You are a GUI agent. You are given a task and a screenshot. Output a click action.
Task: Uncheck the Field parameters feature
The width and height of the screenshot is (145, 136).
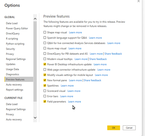45,101
